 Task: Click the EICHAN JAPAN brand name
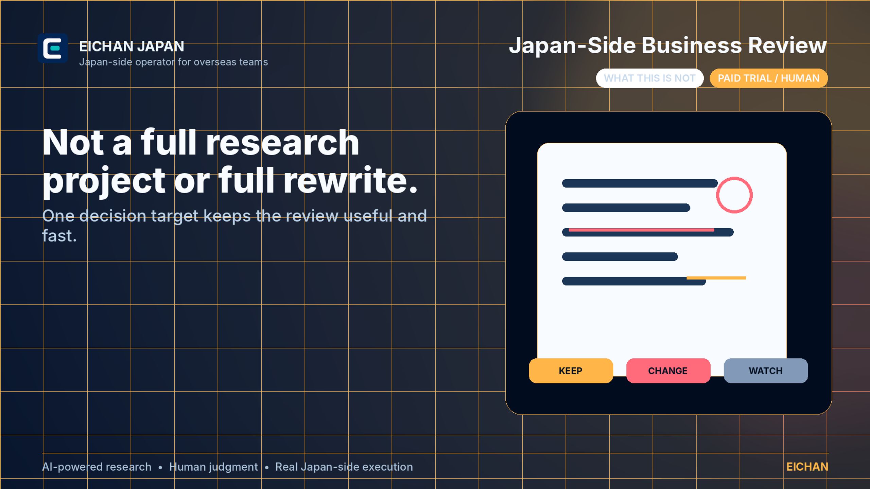click(132, 46)
